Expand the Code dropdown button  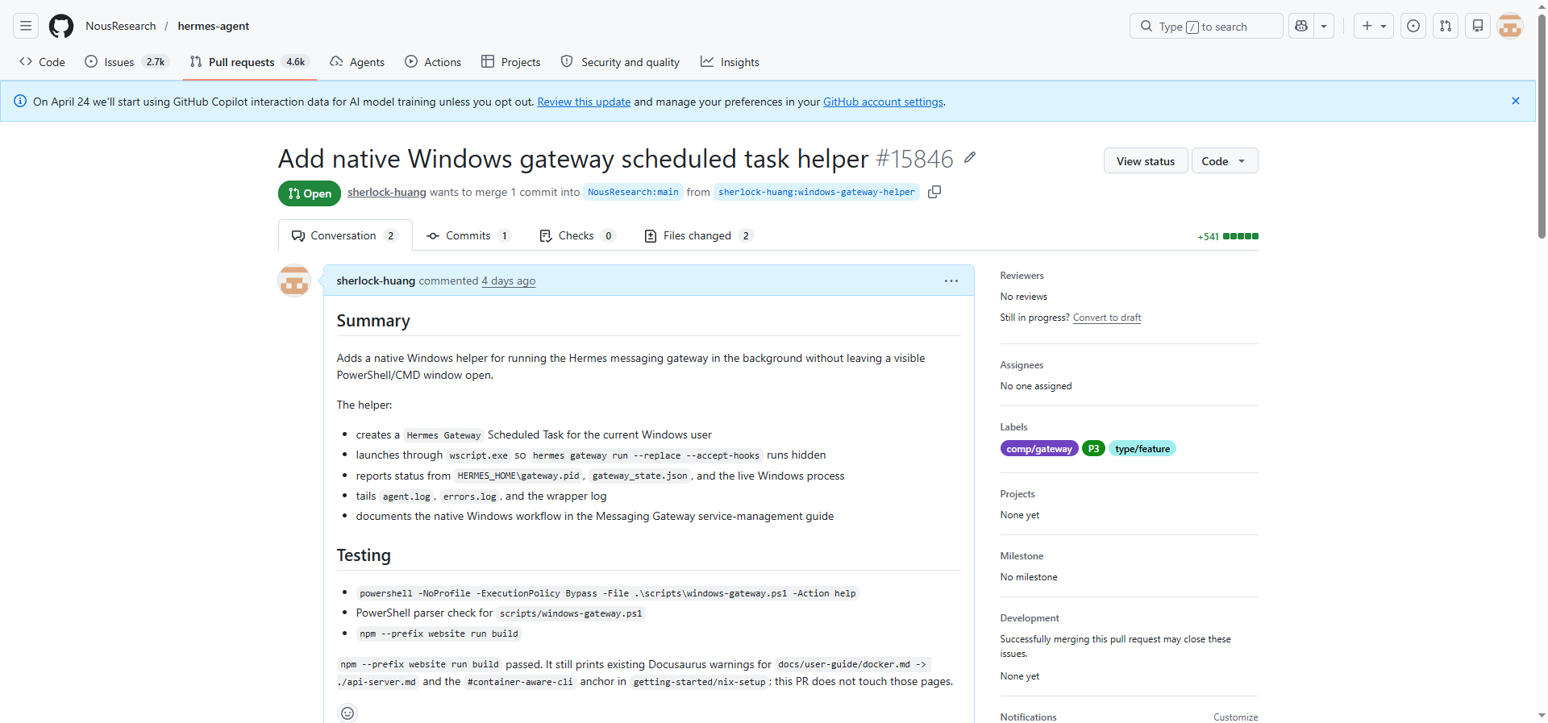(x=1225, y=161)
